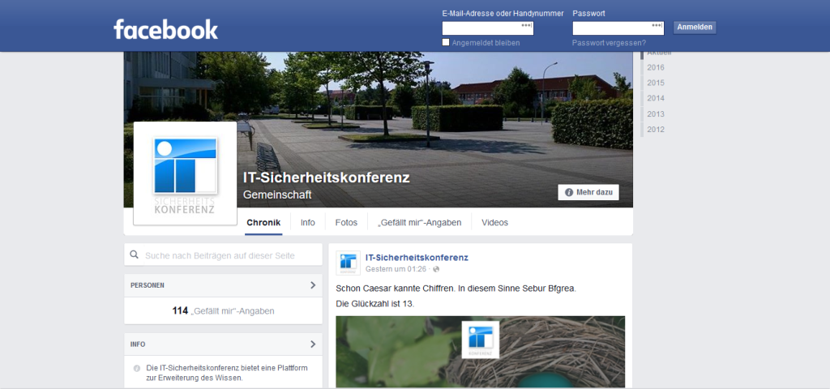Viewport: 830px width, 389px height.
Task: Open the page profile picture logo
Action: [x=185, y=173]
